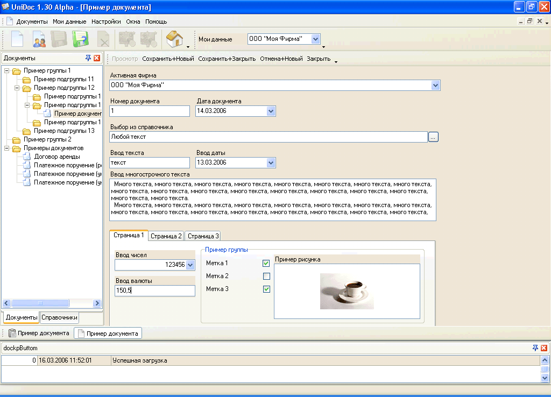Viewport: 551px width, 397px height.
Task: Click the tree panel horizontal scrollbar thumb
Action: [x=40, y=303]
